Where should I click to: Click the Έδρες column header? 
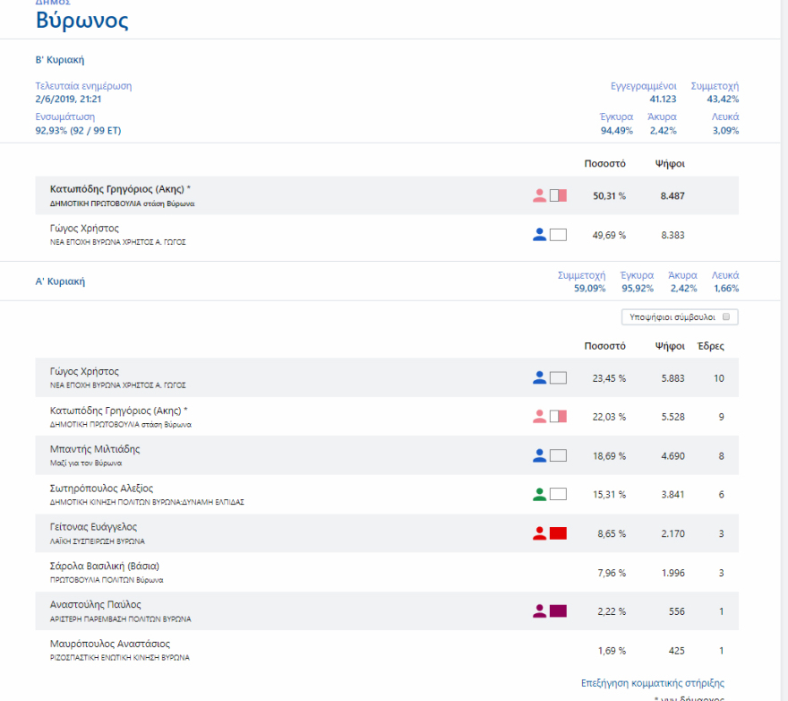(710, 346)
